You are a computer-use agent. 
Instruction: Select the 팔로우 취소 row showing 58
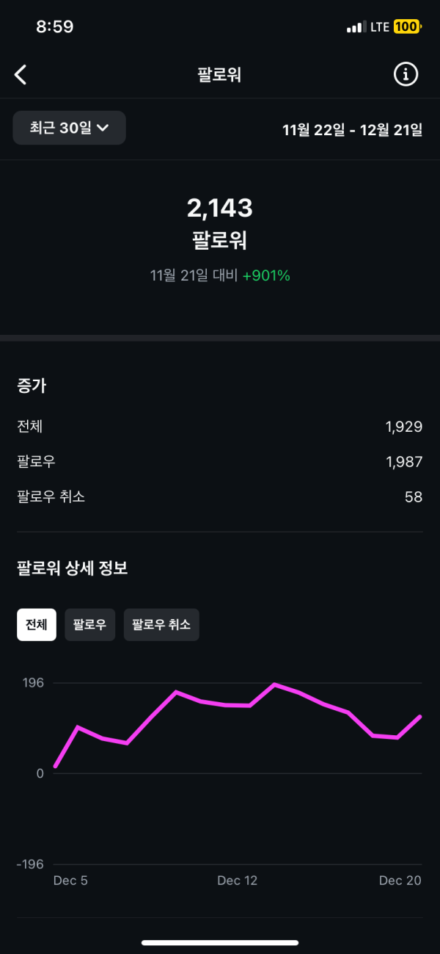pos(220,496)
